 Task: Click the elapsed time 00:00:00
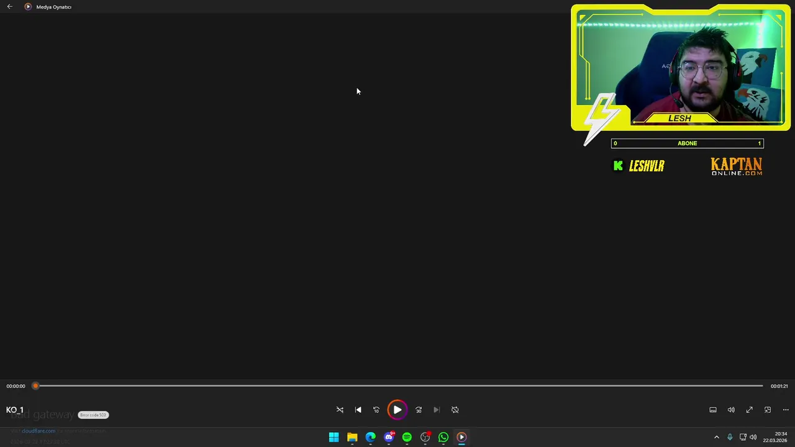coord(16,386)
